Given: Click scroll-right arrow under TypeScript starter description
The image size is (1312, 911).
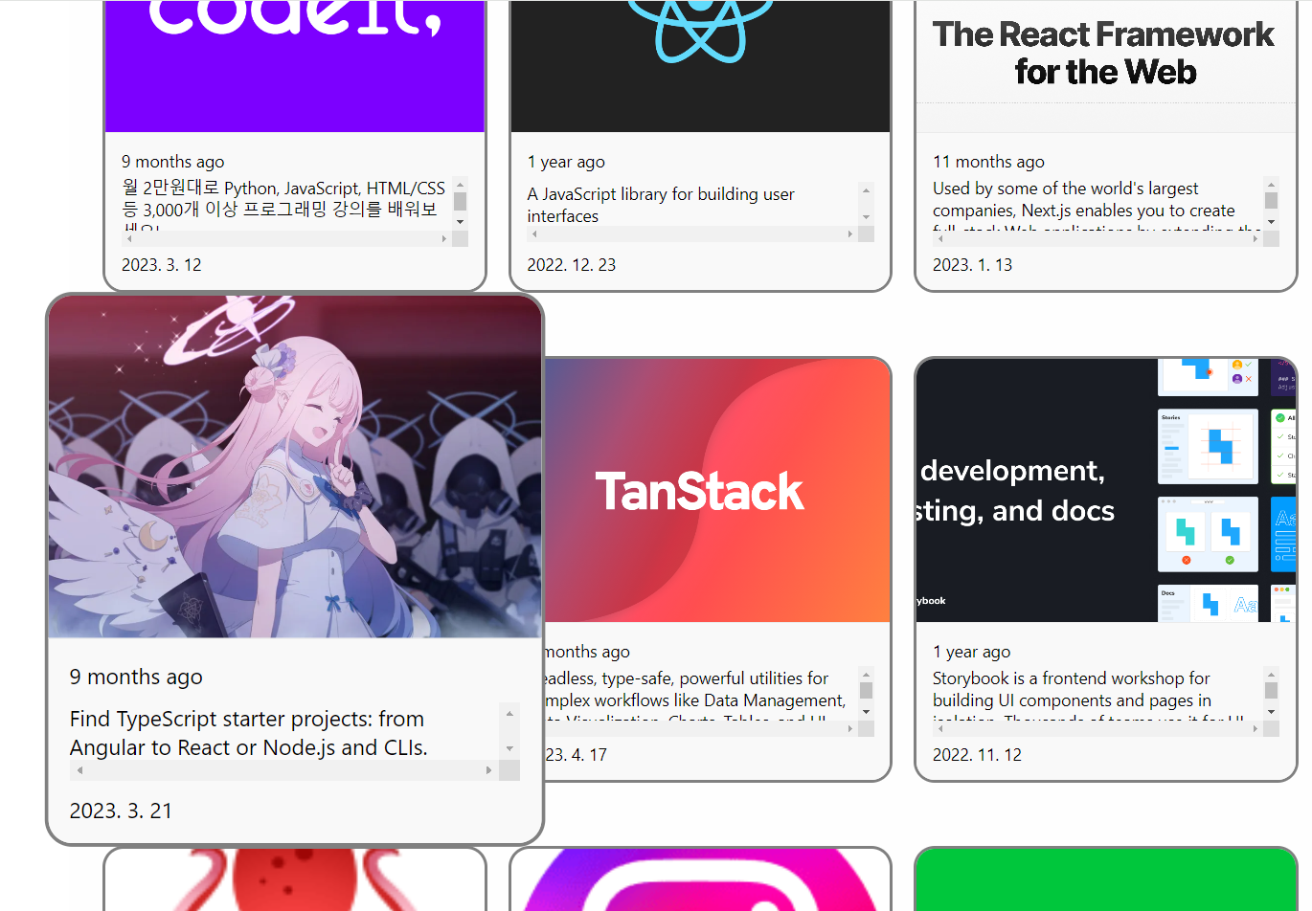Looking at the screenshot, I should tap(488, 770).
